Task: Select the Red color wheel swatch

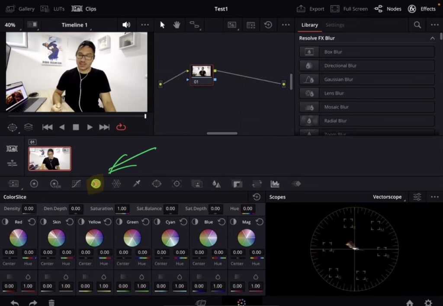Action: (x=18, y=238)
